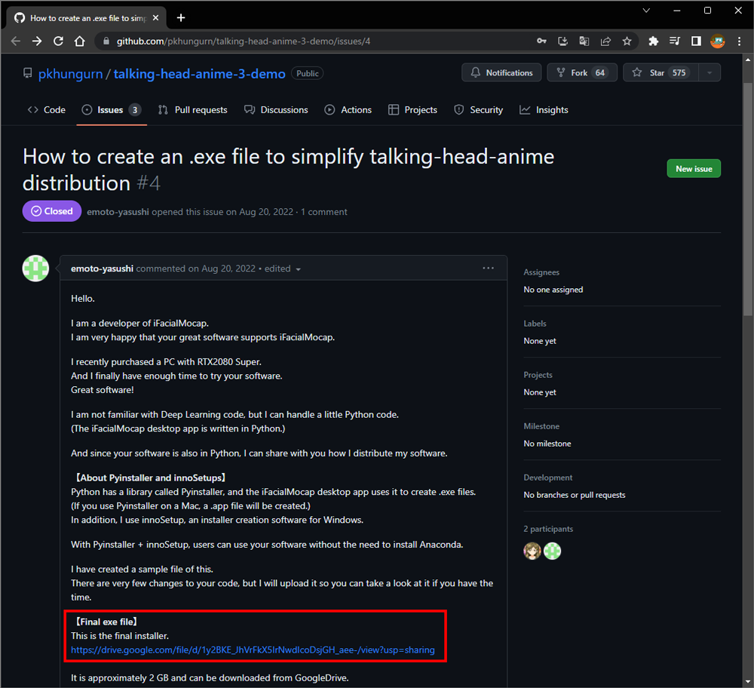Screen dimensions: 754x688
Task: Open the media control playlist icon
Action: (x=675, y=41)
